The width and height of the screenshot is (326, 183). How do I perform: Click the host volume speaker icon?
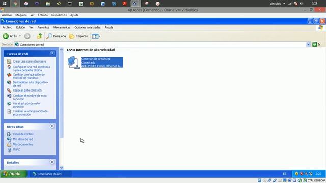(x=302, y=4)
